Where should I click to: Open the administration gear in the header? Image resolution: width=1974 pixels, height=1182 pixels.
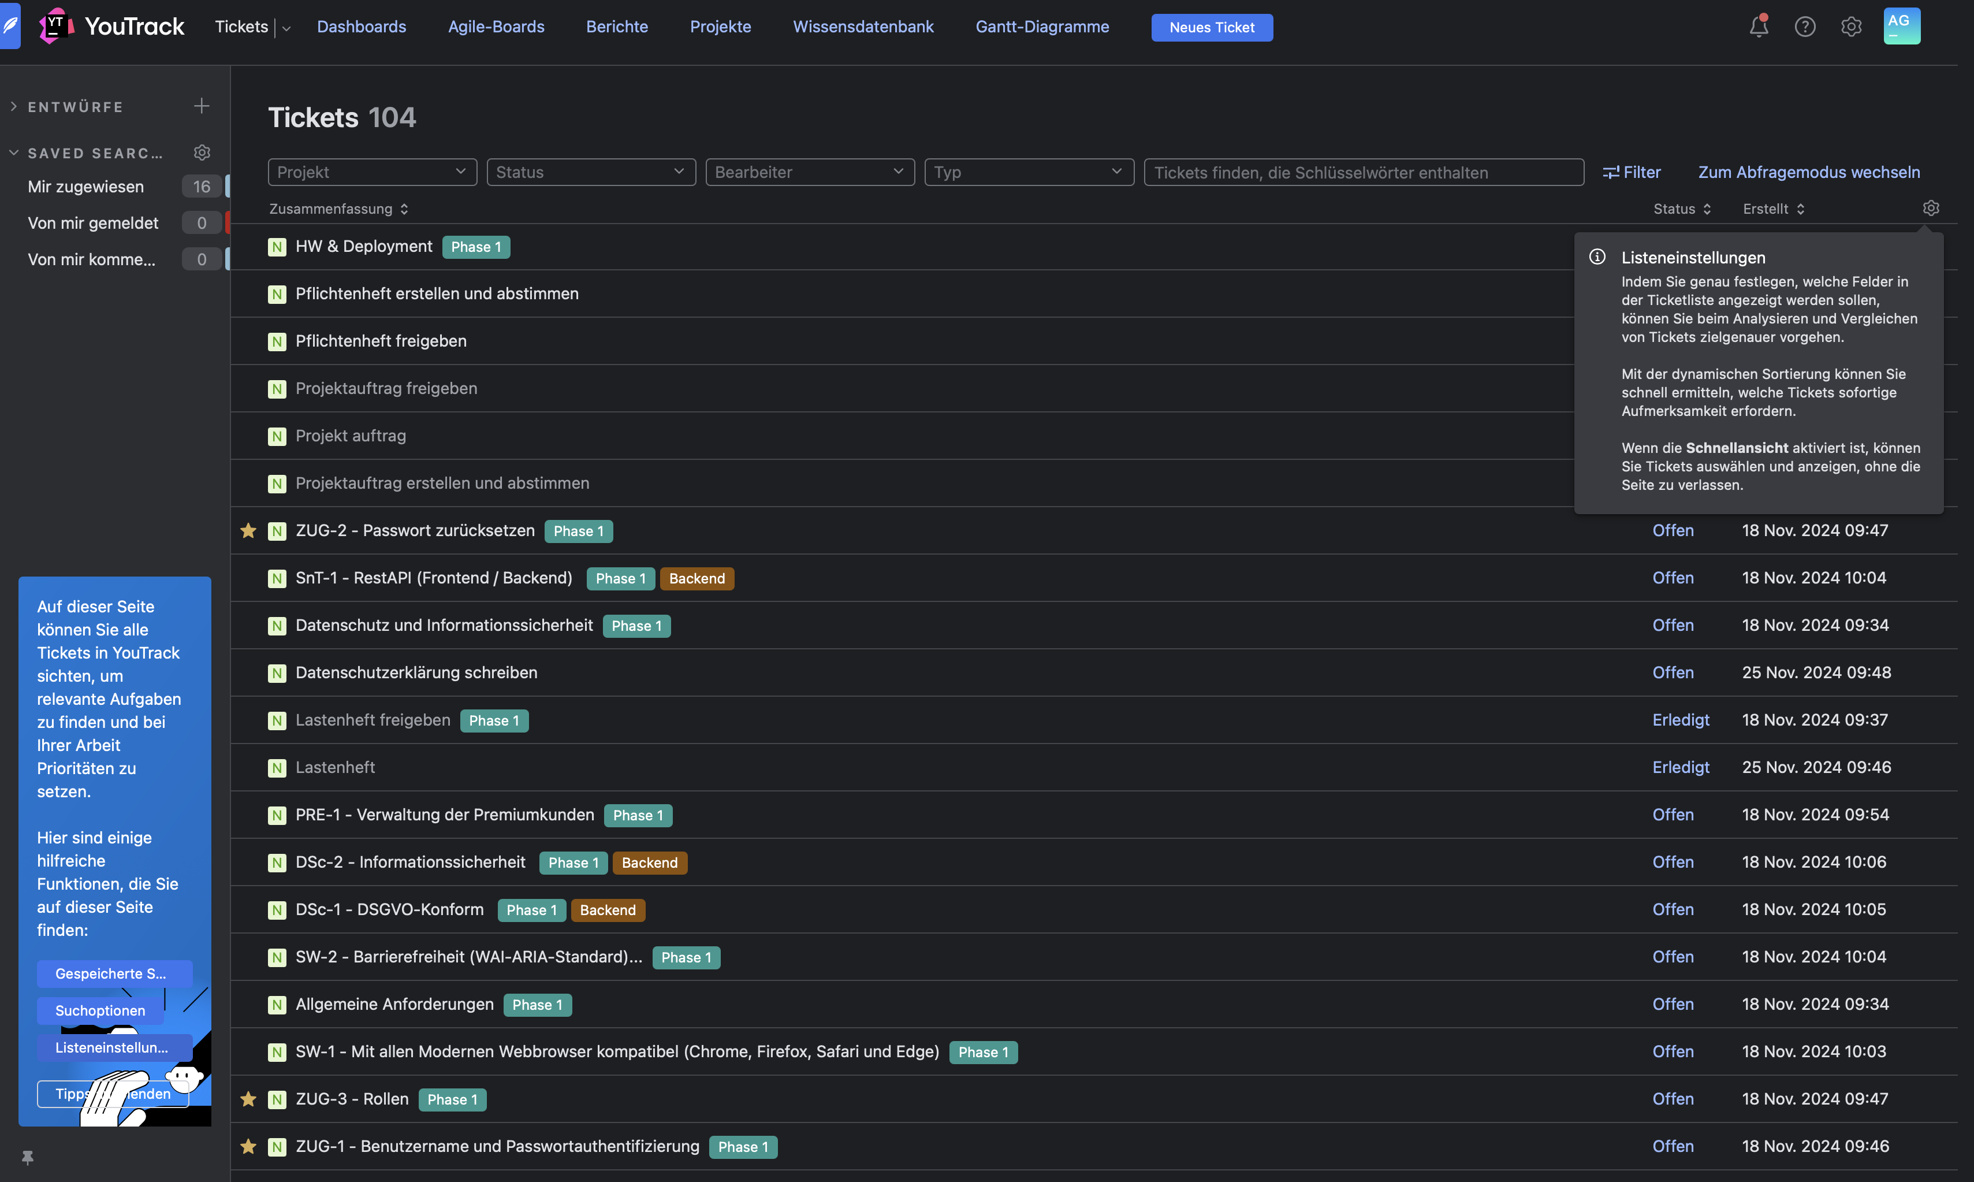click(1850, 27)
